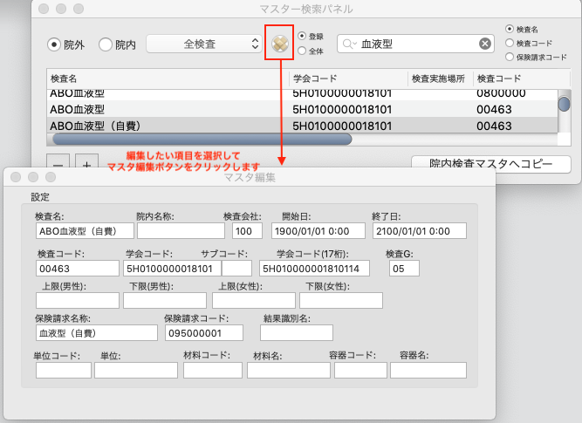Click the 上限(男性) input field

coord(77,300)
